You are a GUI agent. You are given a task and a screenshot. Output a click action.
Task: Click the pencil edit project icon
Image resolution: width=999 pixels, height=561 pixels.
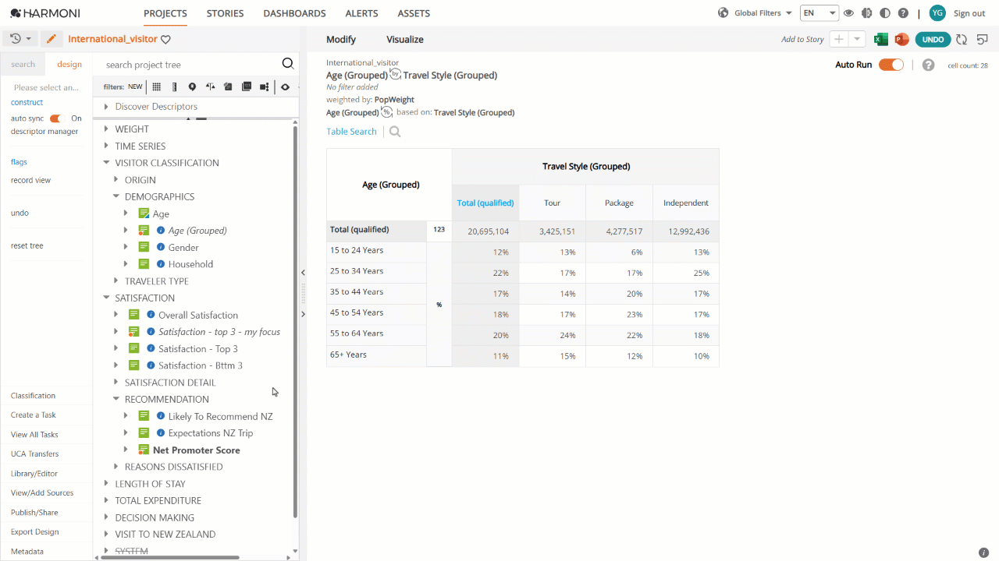click(52, 39)
